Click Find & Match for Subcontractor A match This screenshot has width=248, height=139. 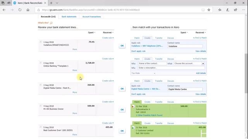[x=200, y=102]
